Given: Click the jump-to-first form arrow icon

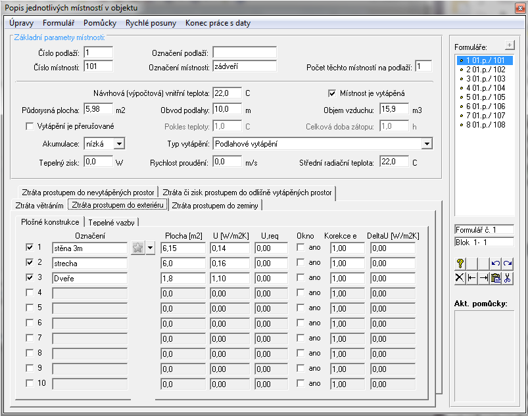Looking at the screenshot, I should click(x=471, y=278).
